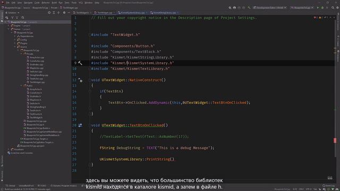
Task: Fold NativeConstruct function at line 12
Action: [90, 80]
